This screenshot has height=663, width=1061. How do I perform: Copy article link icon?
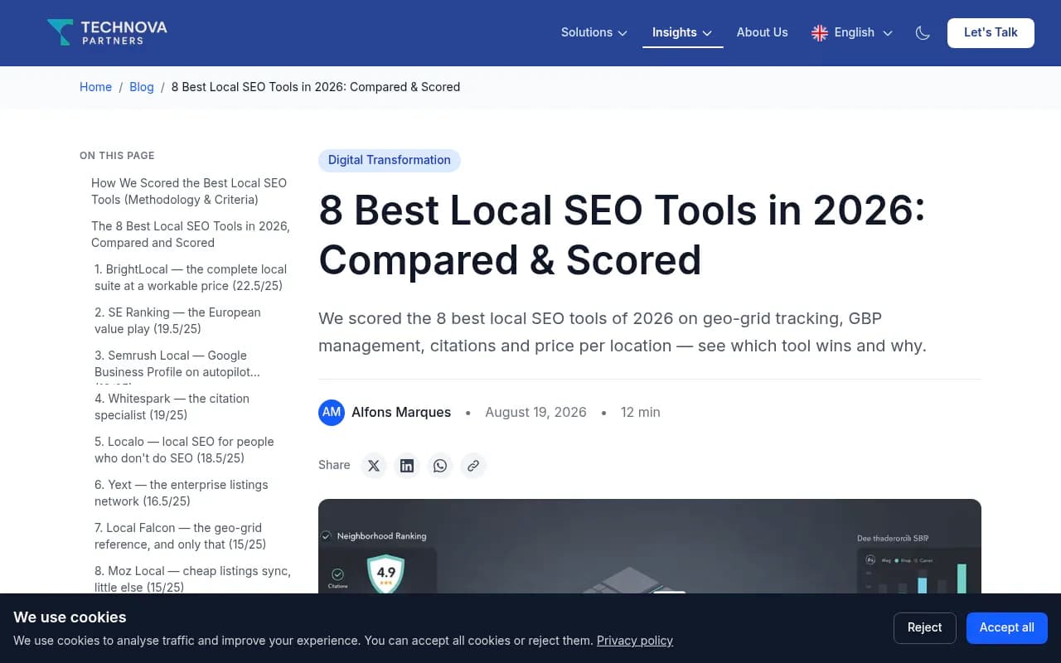point(473,466)
